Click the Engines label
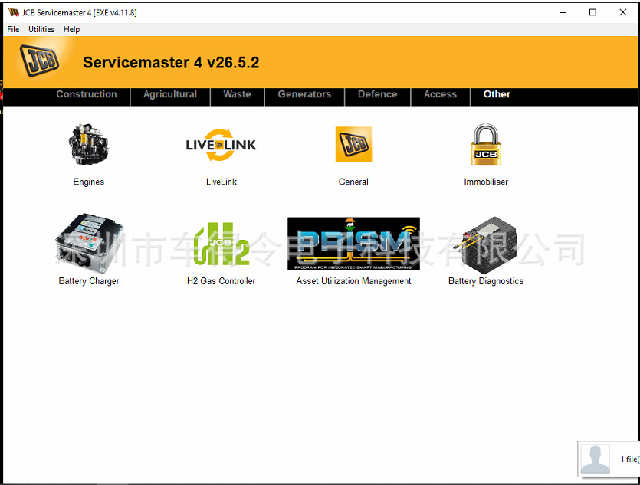 coord(89,182)
